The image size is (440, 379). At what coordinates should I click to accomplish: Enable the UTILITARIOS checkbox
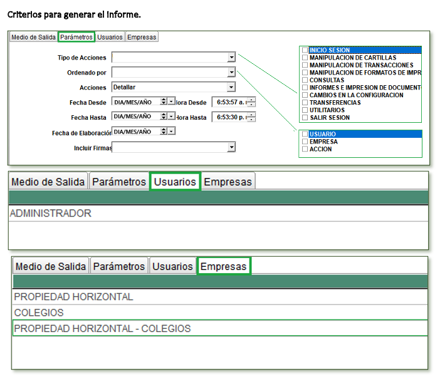coord(305,110)
